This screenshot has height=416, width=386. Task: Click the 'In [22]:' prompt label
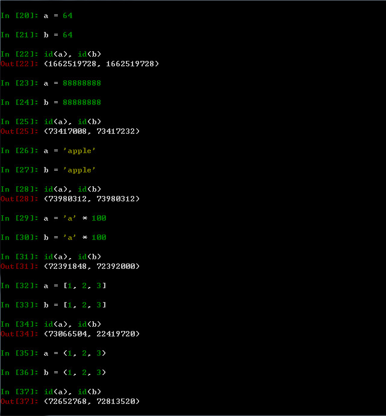tap(19, 54)
